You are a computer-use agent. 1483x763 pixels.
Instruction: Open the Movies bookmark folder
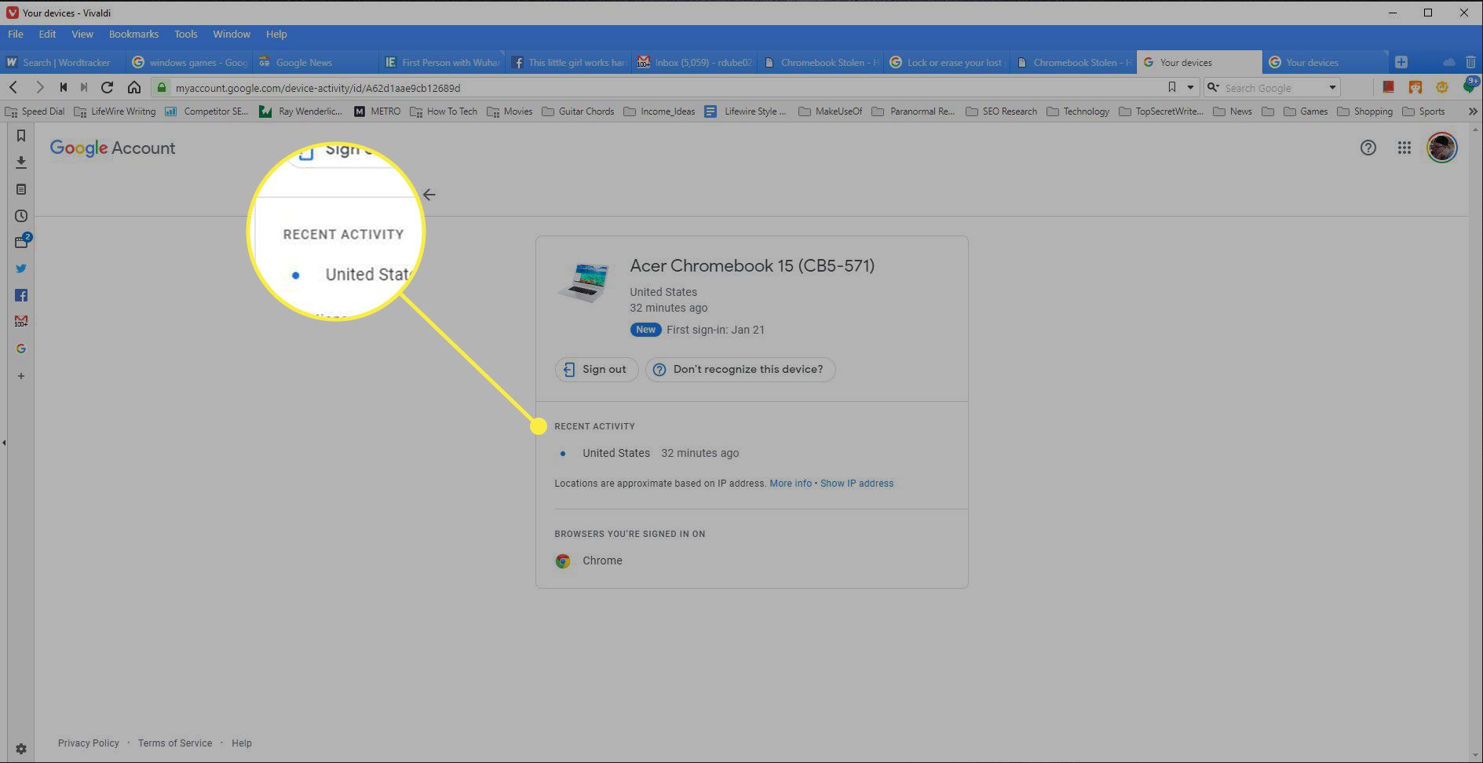tap(510, 111)
